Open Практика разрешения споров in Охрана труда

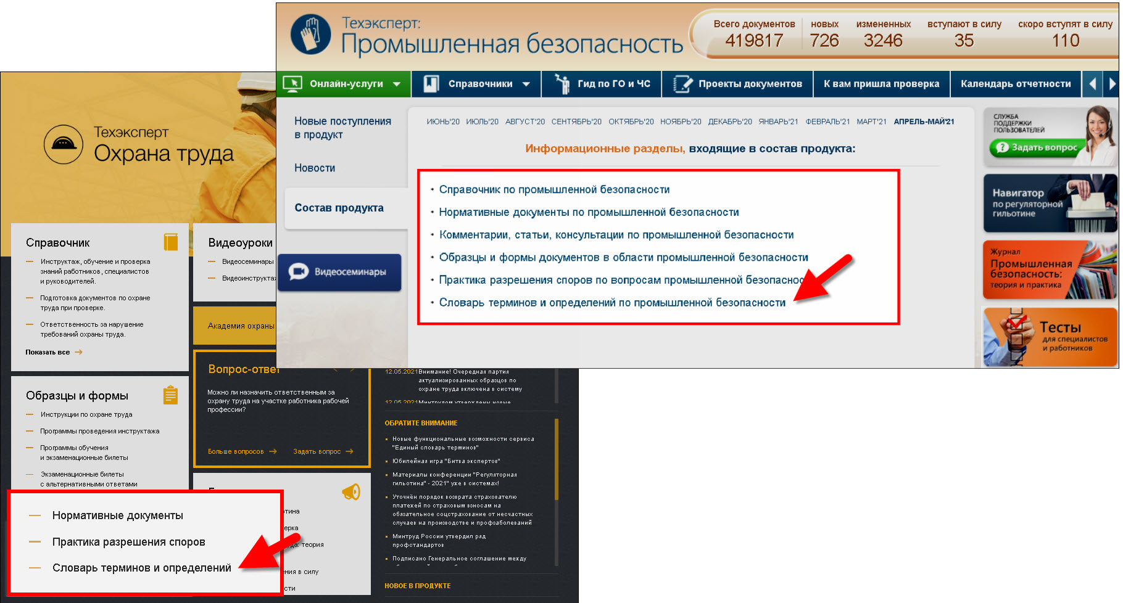pyautogui.click(x=129, y=542)
